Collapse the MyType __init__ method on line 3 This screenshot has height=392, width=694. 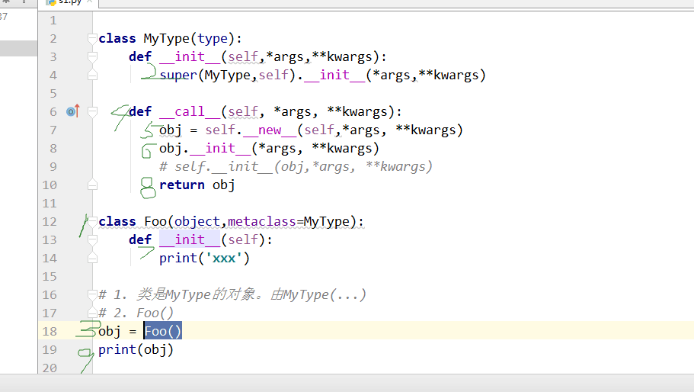(x=92, y=56)
